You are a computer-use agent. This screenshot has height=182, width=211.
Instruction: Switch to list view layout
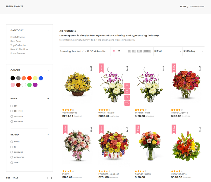tap(119, 51)
